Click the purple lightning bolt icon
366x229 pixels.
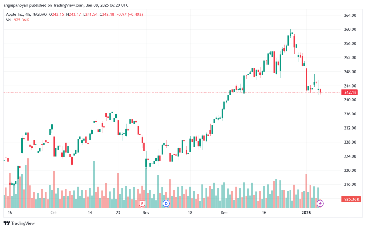(320, 204)
